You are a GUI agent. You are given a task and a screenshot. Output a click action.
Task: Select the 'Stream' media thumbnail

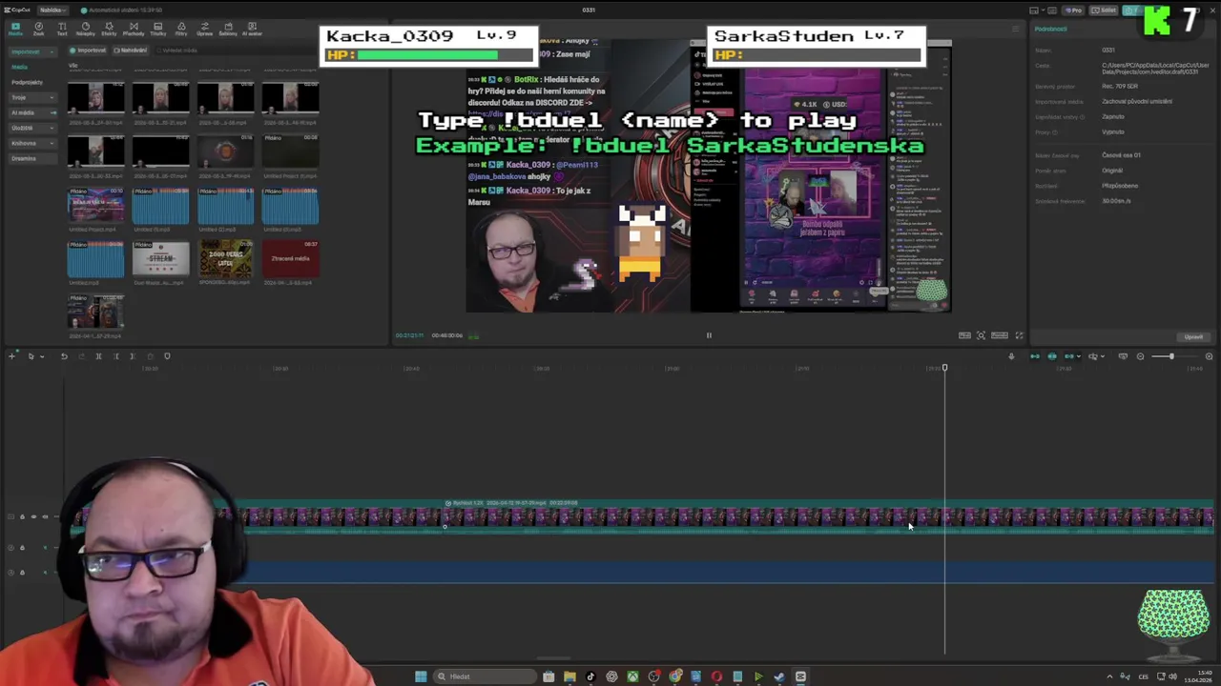[160, 258]
